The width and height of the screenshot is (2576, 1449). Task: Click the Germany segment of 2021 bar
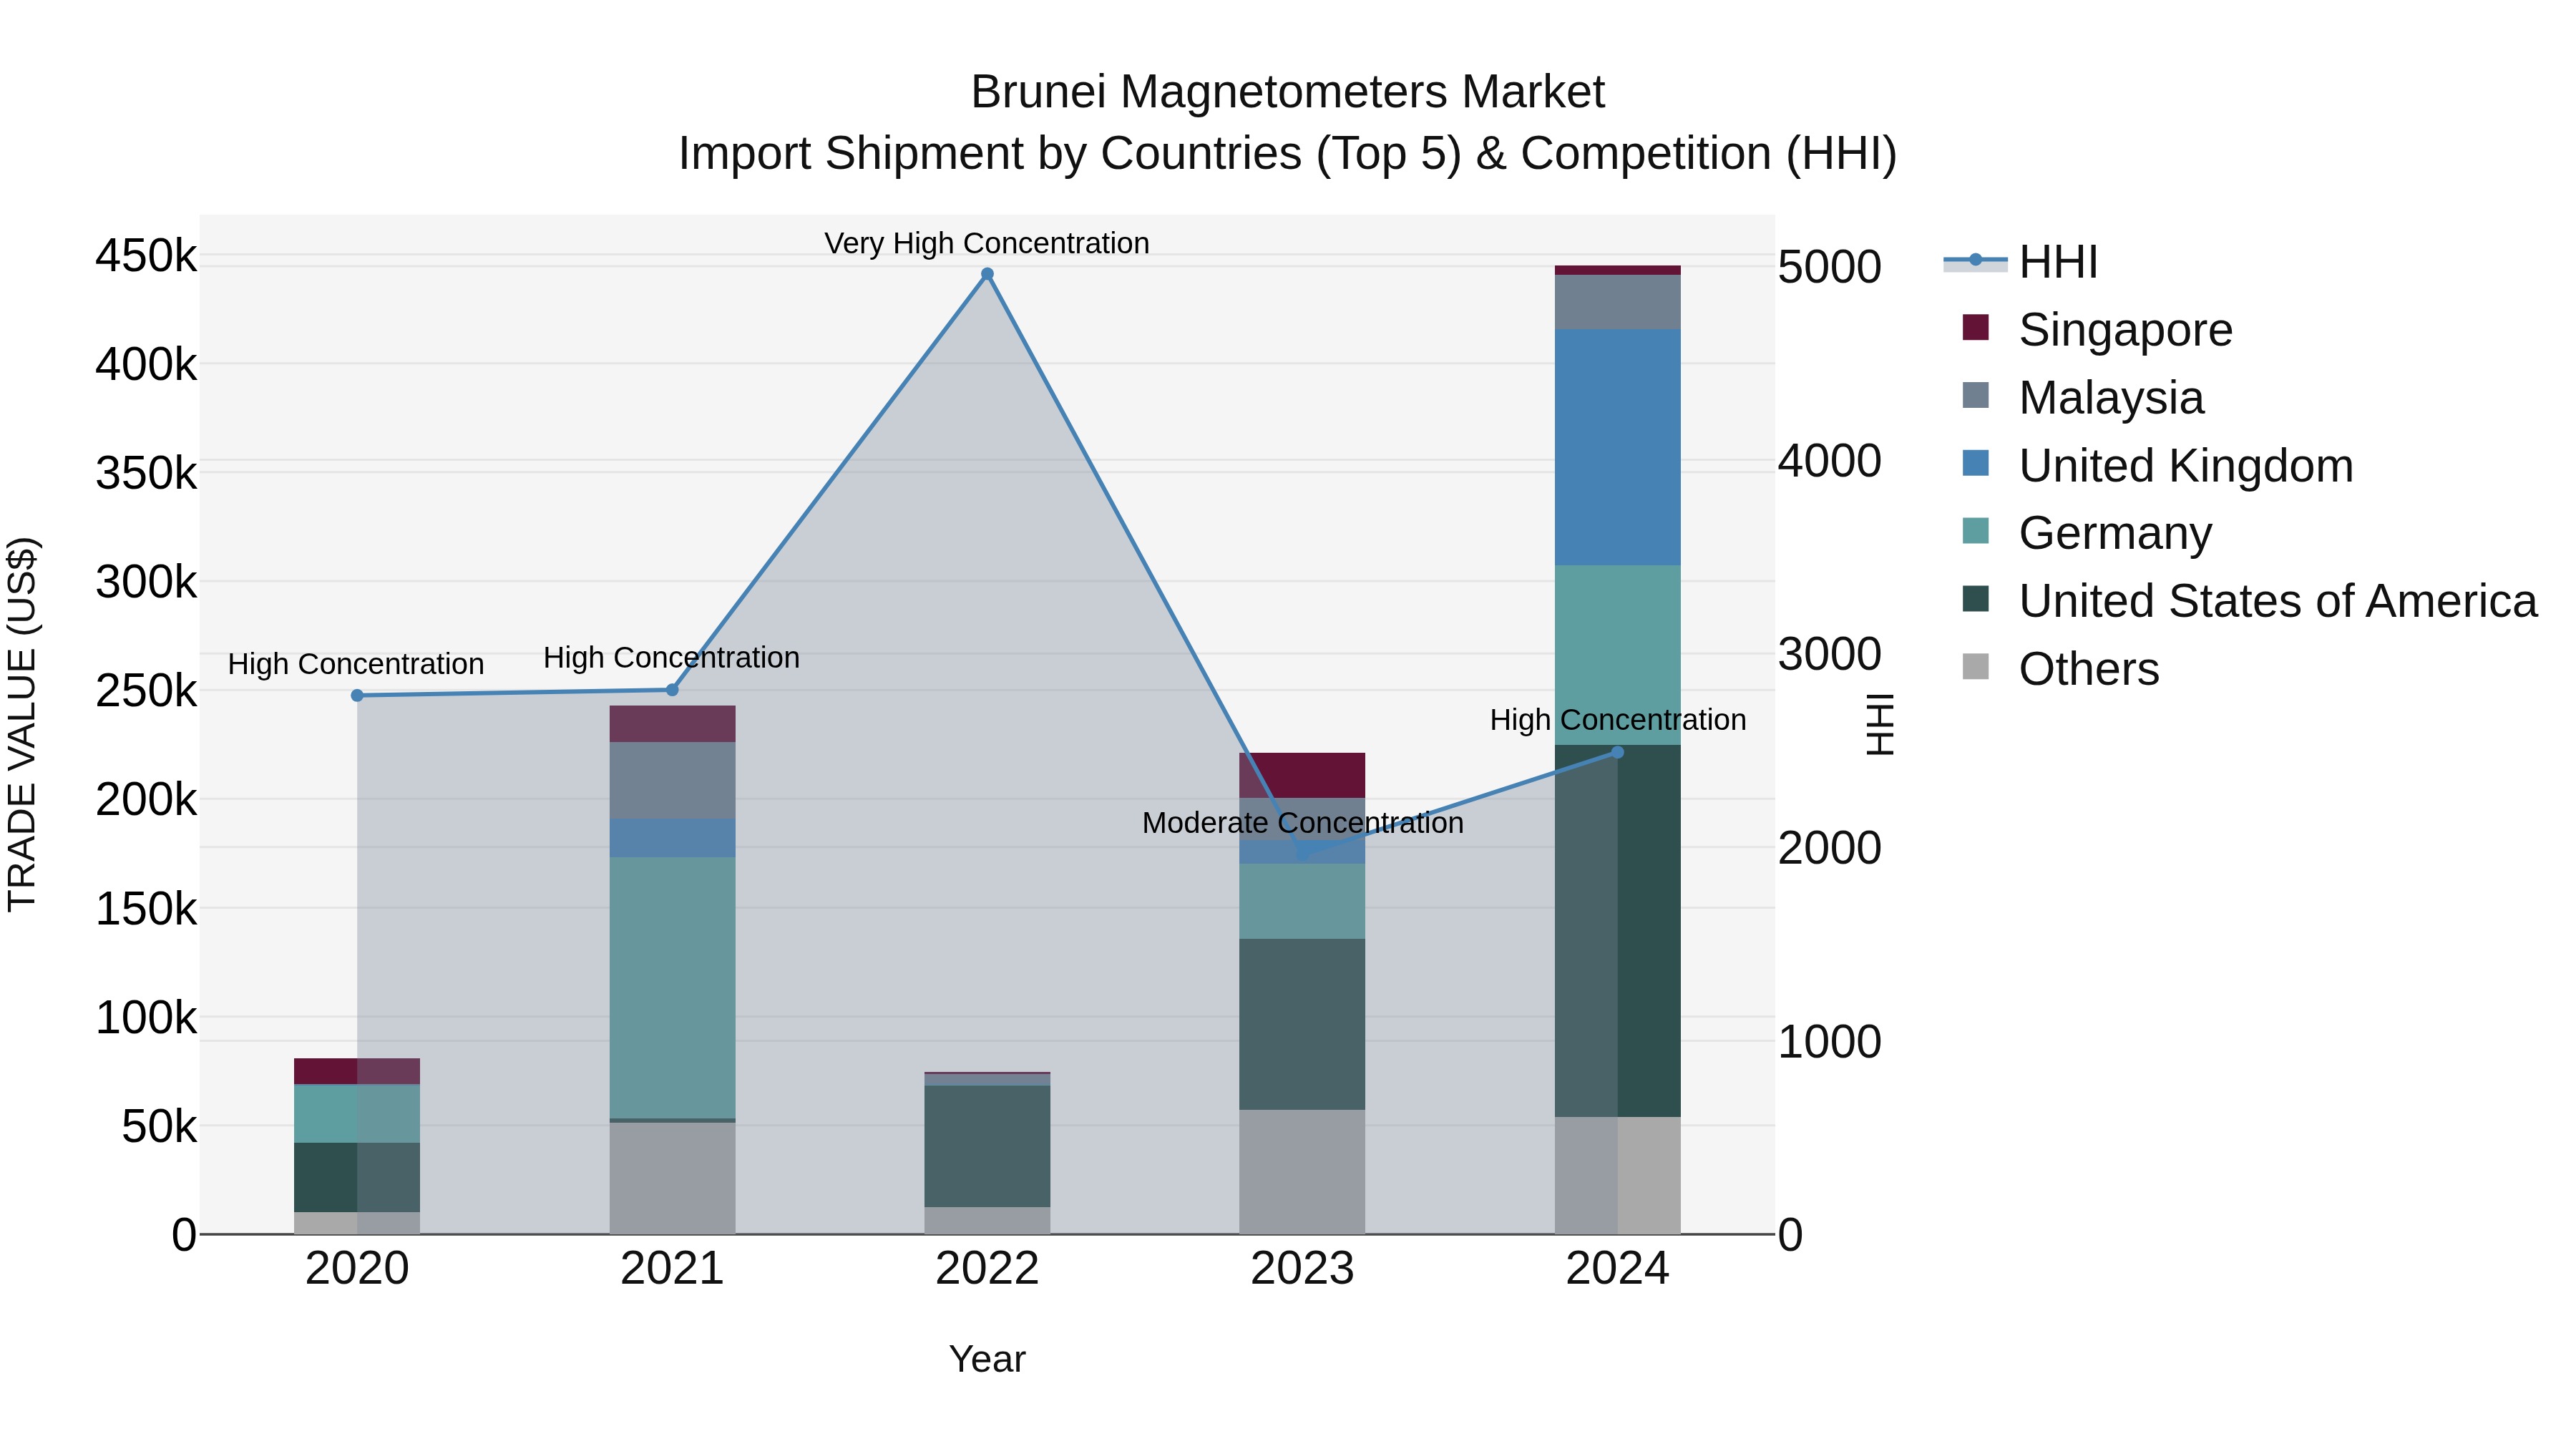coord(672,987)
